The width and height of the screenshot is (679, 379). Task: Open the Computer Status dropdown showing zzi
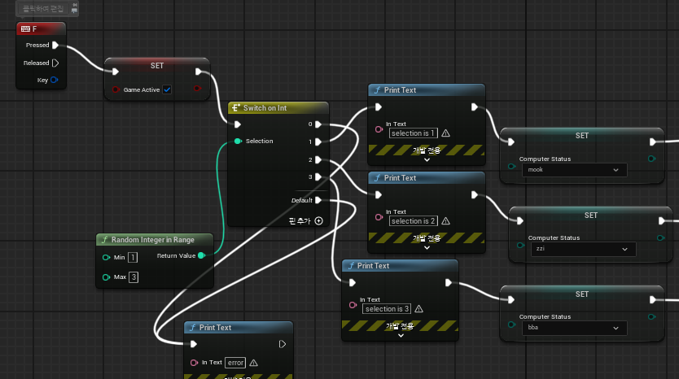click(583, 249)
